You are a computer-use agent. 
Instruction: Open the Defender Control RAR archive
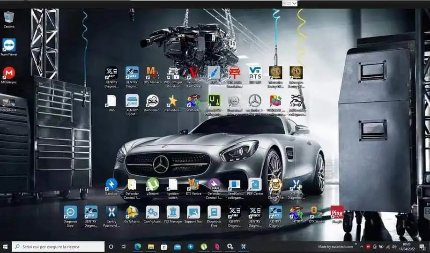click(214, 189)
